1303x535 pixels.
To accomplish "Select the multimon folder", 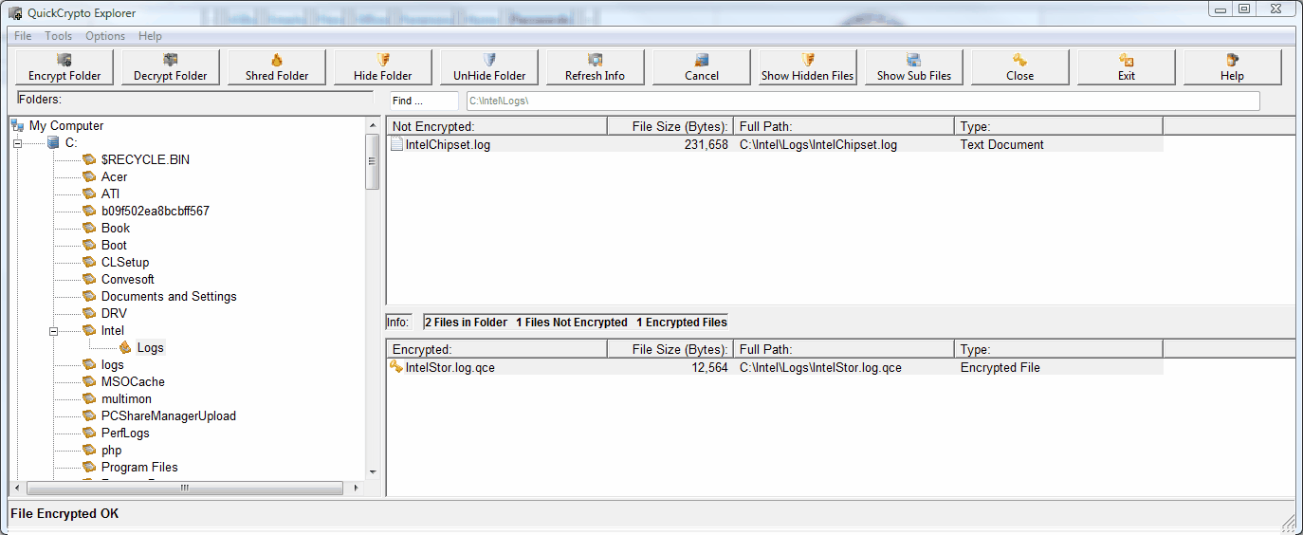I will pyautogui.click(x=126, y=398).
